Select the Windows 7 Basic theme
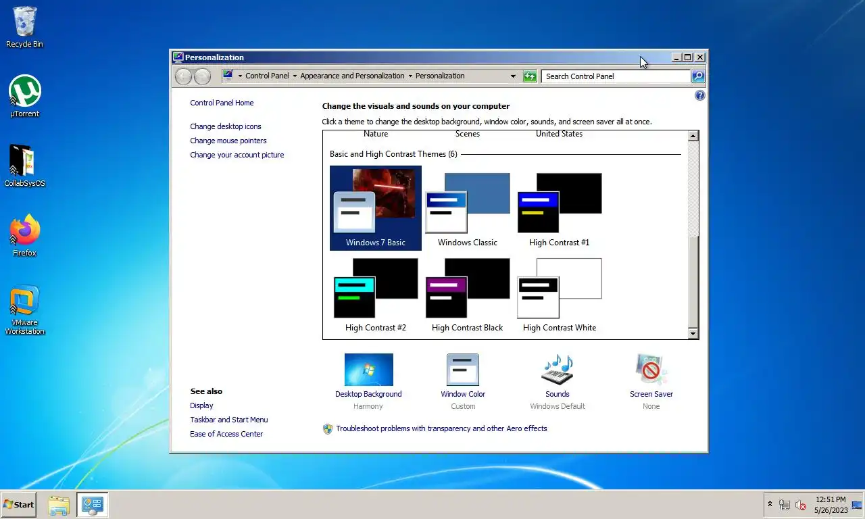Image resolution: width=865 pixels, height=519 pixels. [x=376, y=208]
